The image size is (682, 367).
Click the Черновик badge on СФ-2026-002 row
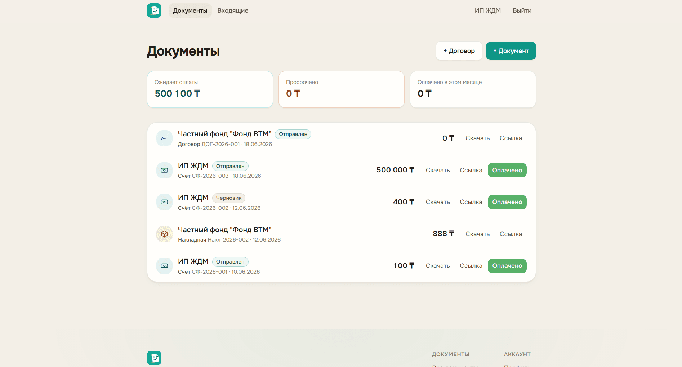(x=229, y=198)
